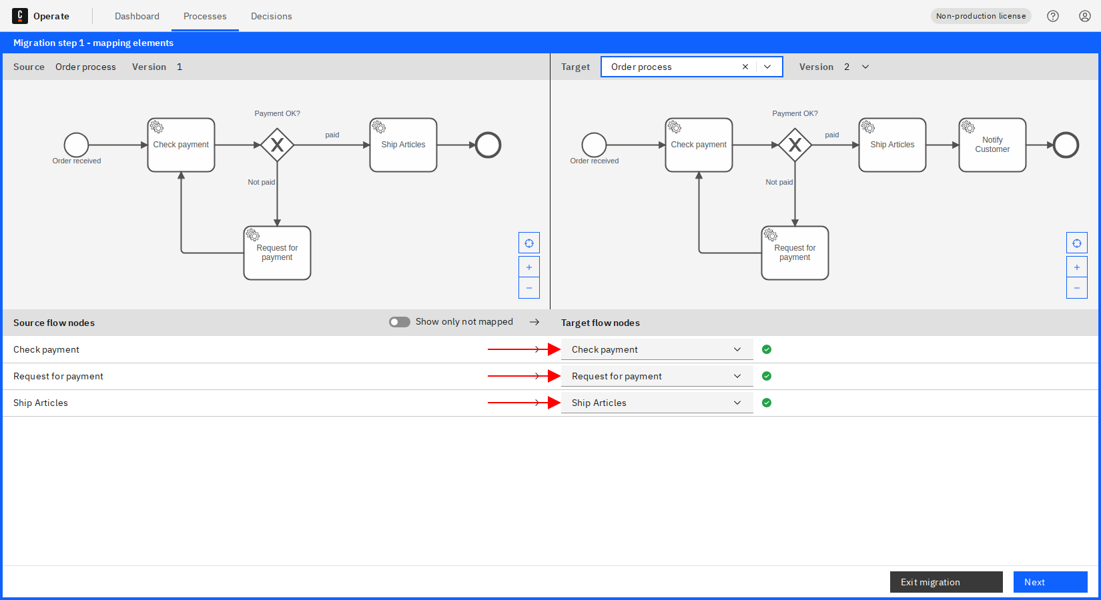Expand the target Version 2 dropdown
The image size is (1101, 600).
(865, 67)
